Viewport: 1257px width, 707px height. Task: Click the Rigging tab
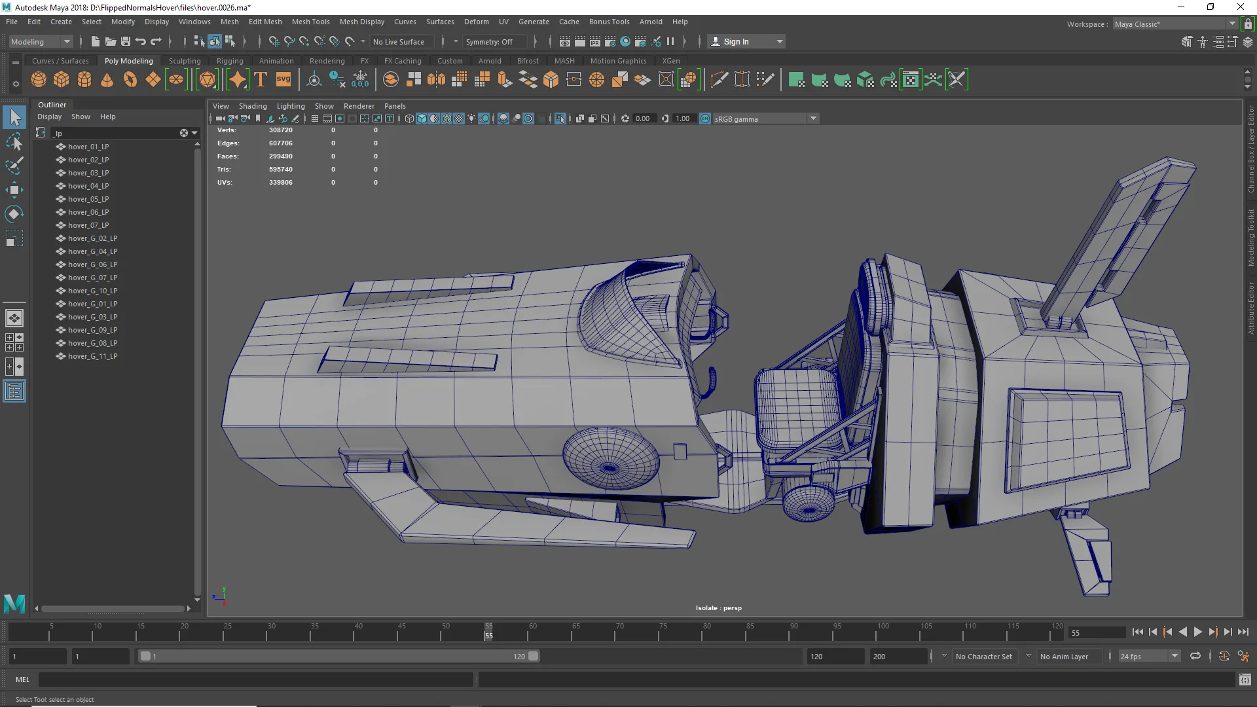(x=230, y=60)
